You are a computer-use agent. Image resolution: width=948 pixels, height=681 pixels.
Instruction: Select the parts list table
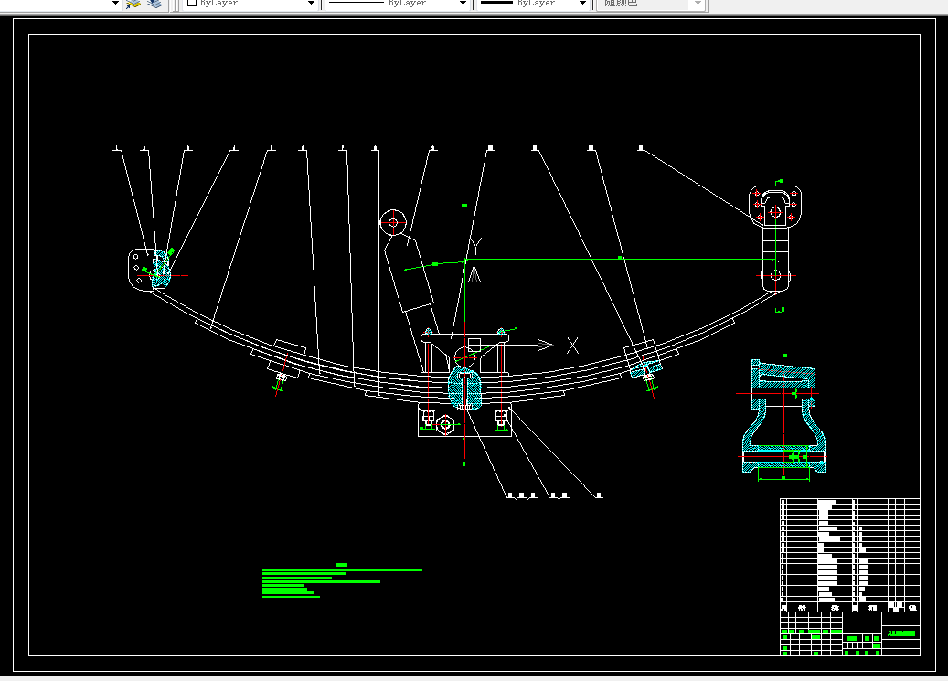pyautogui.click(x=850, y=555)
